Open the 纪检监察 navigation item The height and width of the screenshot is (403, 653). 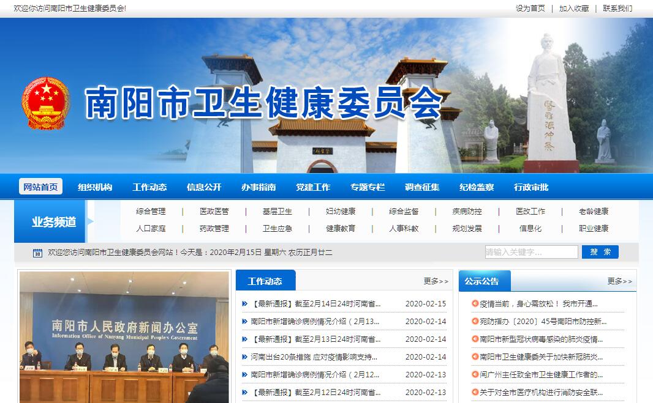[477, 187]
